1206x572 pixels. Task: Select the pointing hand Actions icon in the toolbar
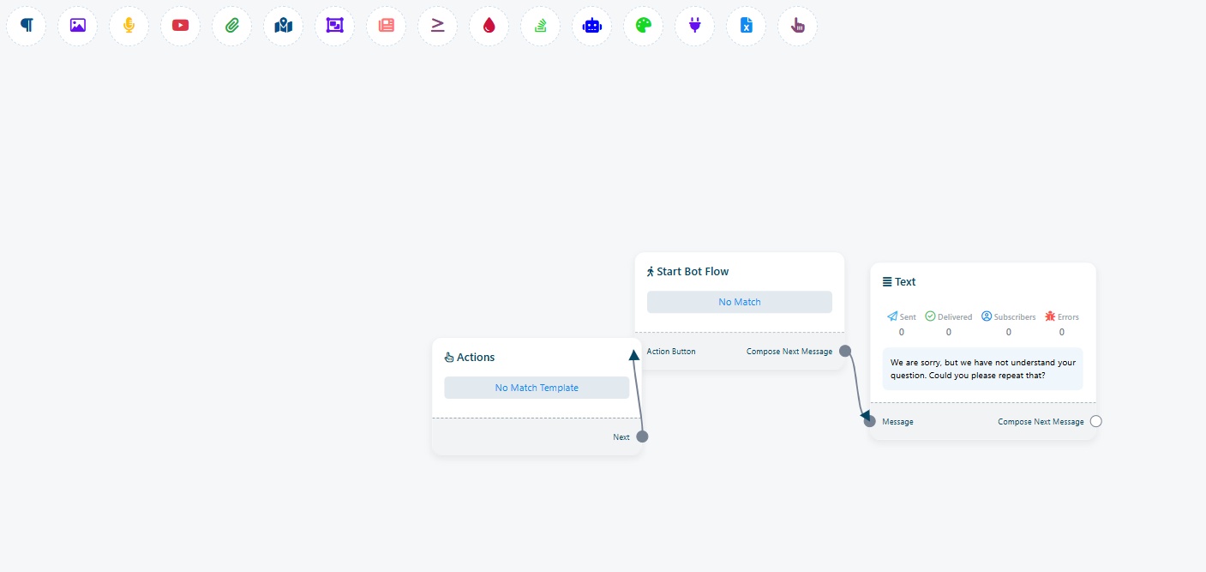click(x=798, y=26)
